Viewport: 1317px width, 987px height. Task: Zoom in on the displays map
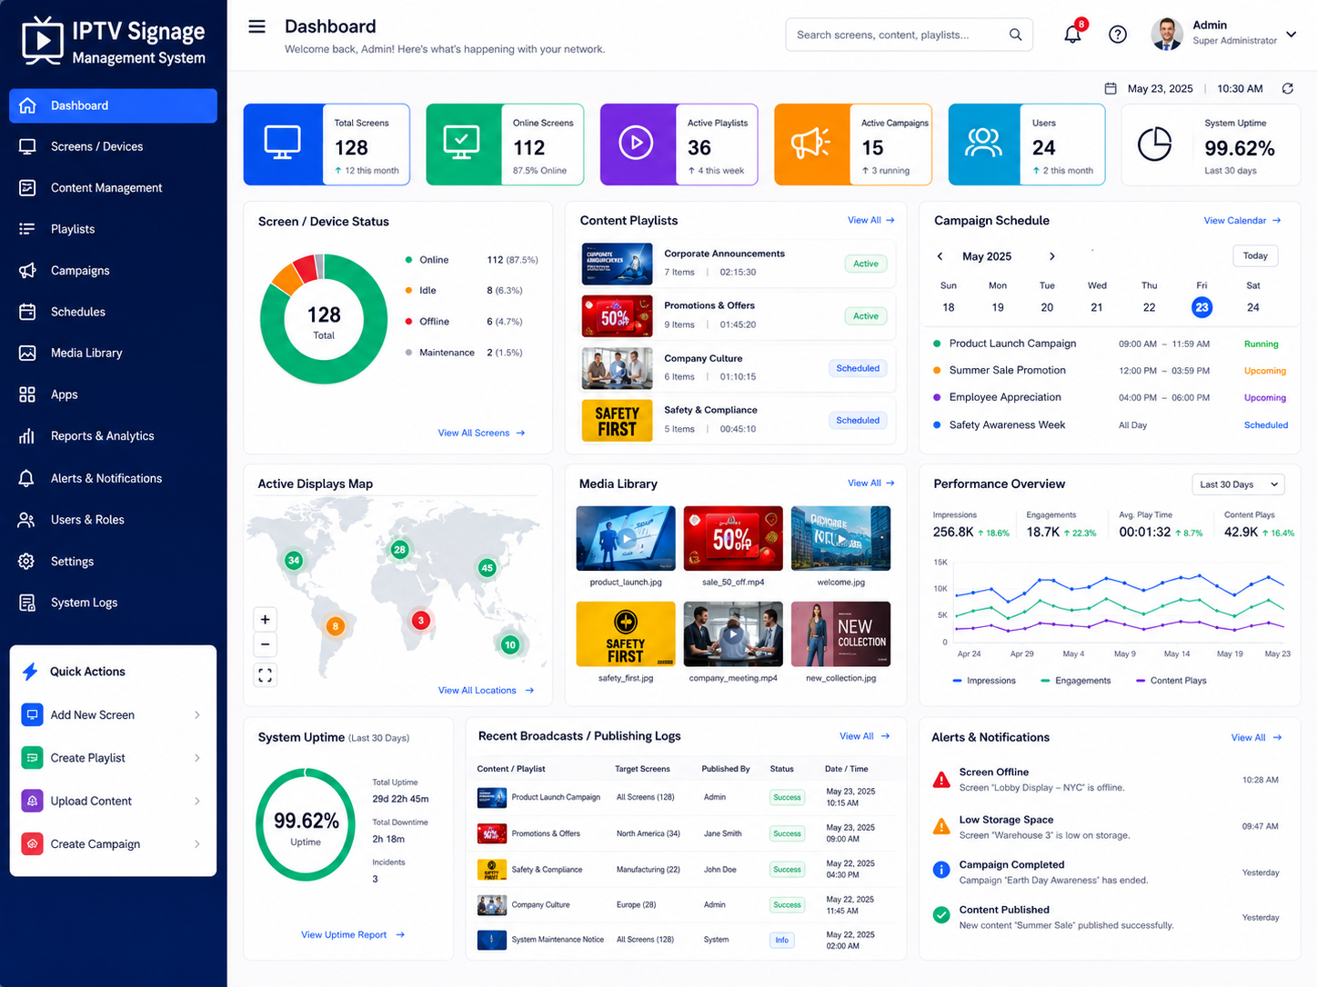265,620
